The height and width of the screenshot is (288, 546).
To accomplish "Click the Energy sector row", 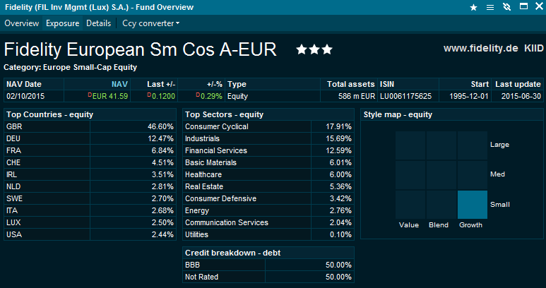I will 268,210.
